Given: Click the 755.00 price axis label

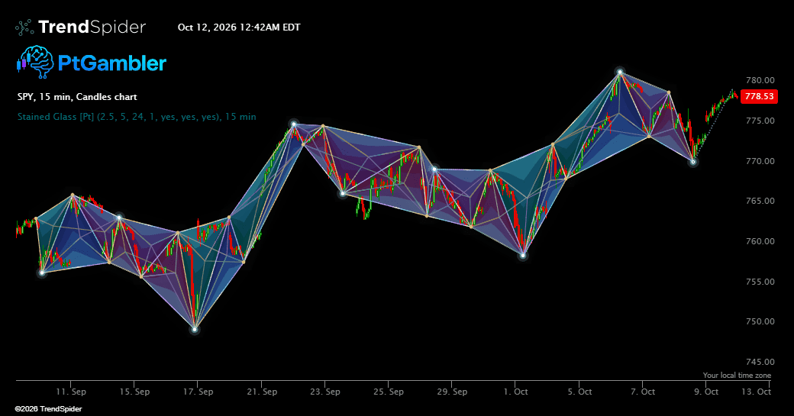Looking at the screenshot, I should tap(760, 282).
